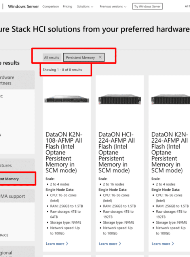Open the DataON K2N-224-AFMP server image
This screenshot has height=257, width=190.
[171, 99]
